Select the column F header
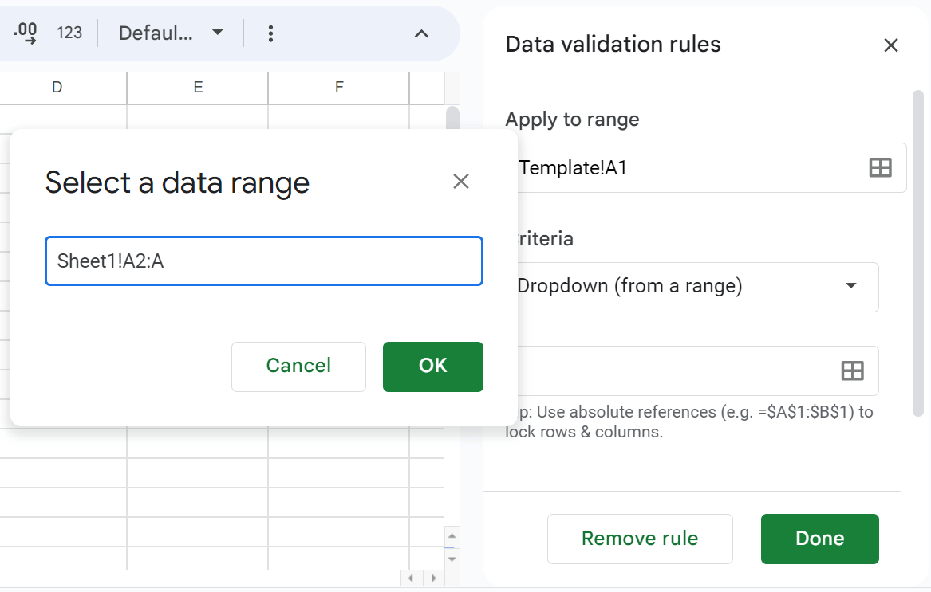This screenshot has width=931, height=592. [x=339, y=88]
